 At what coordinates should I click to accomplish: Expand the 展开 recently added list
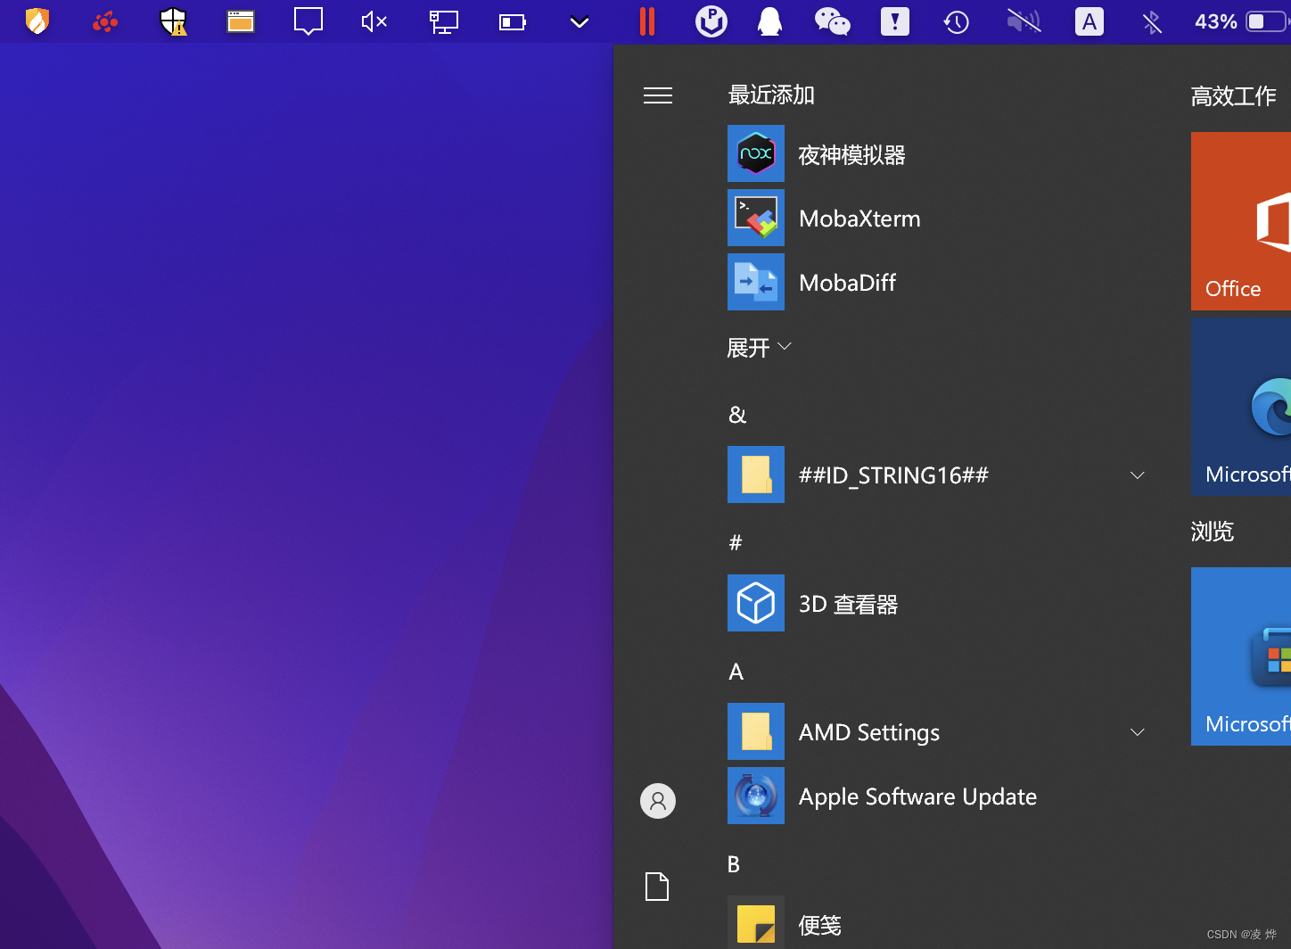[760, 347]
